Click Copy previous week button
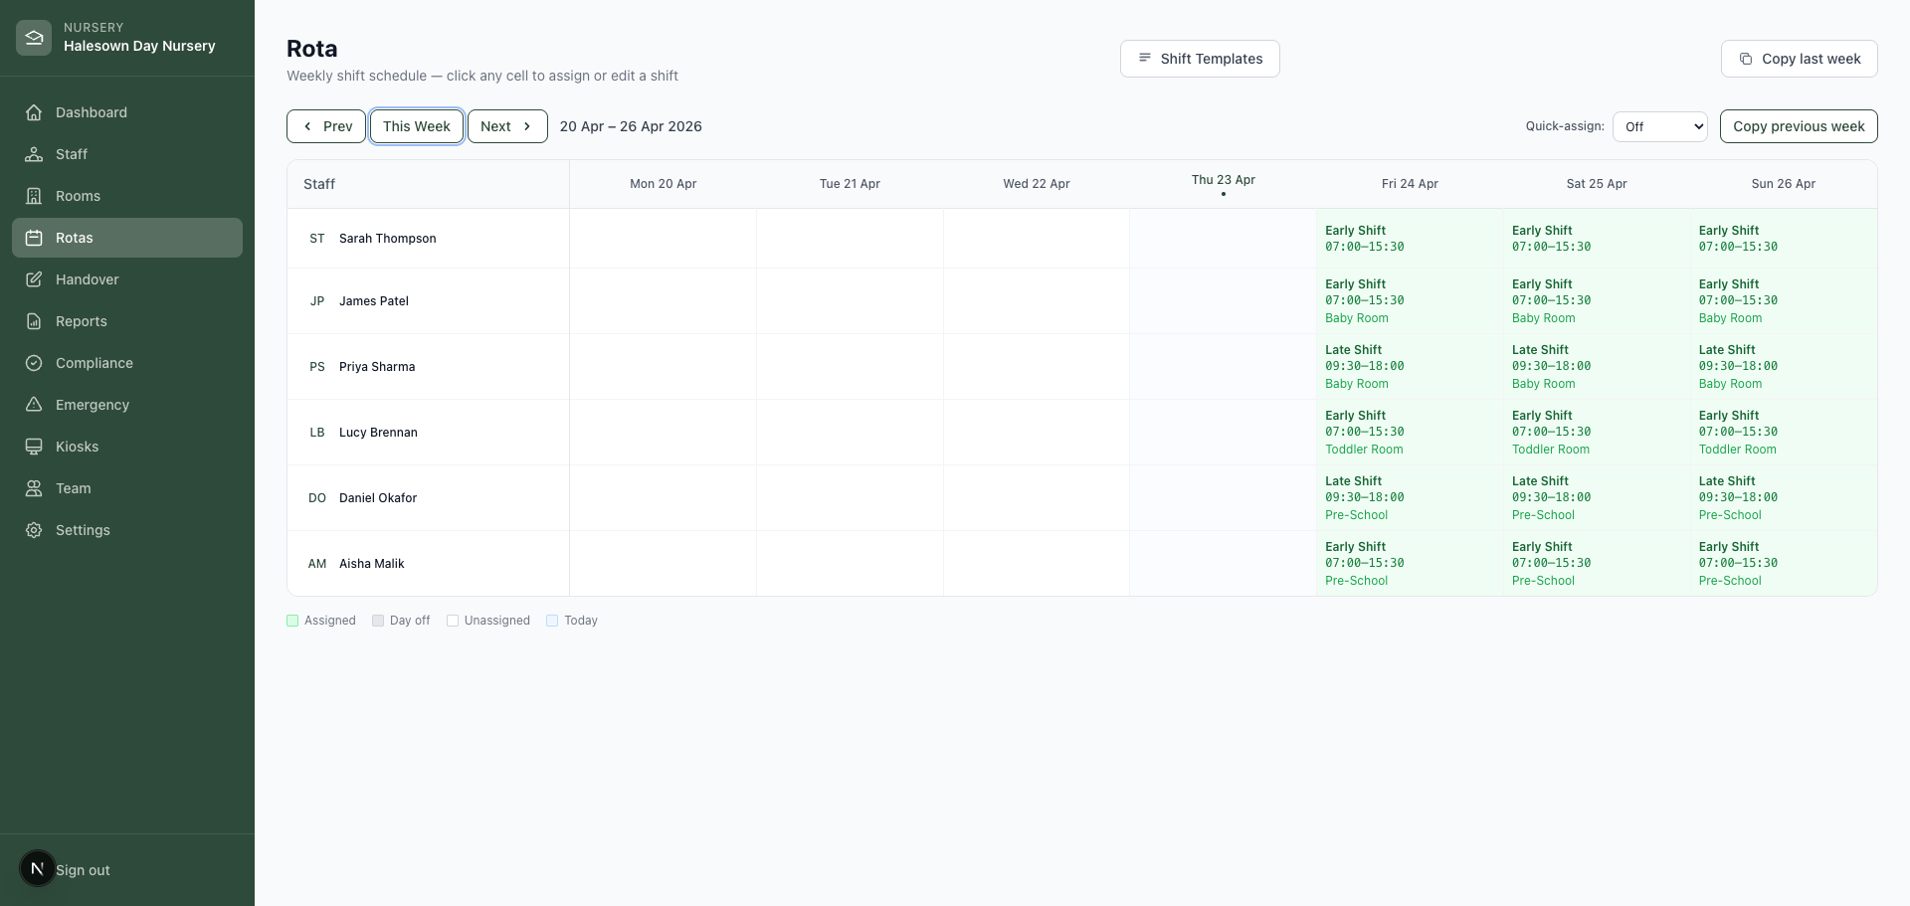 [x=1799, y=126]
